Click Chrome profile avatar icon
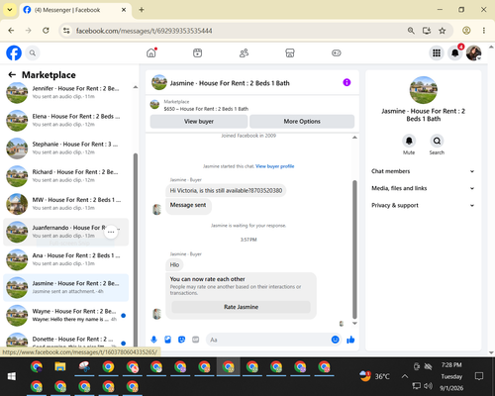 [x=466, y=31]
